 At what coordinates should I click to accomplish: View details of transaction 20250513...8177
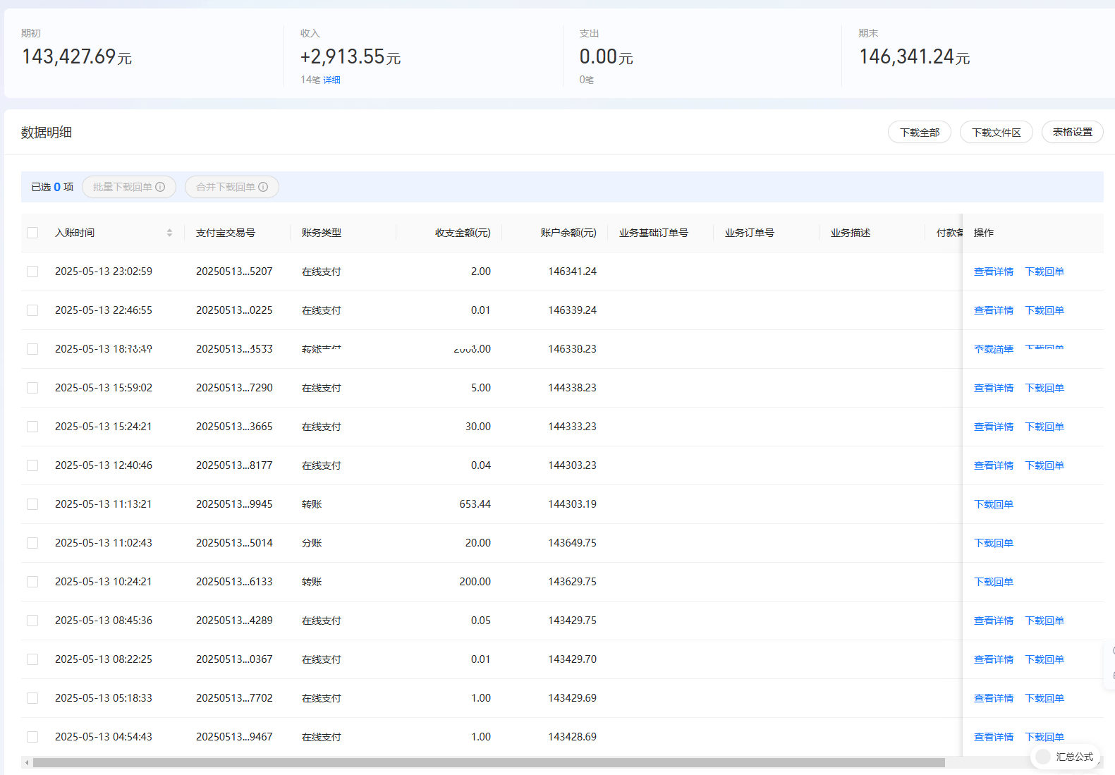[x=994, y=465]
